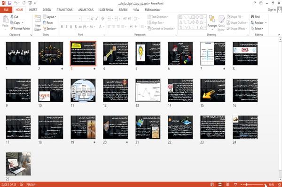
Task: Toggle Italic formatting
Action: coord(66,27)
